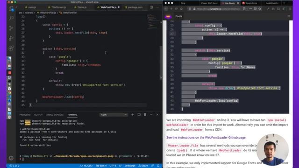This screenshot has height=168, width=299.
Task: Maximize the terminal panel with the chevron
Action: tap(151, 115)
